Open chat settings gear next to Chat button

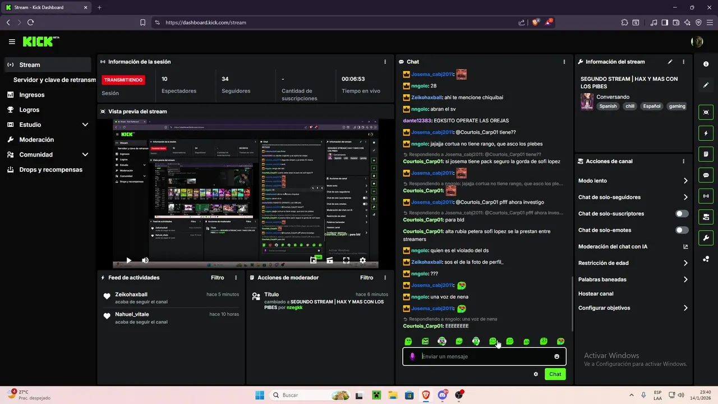coord(536,374)
